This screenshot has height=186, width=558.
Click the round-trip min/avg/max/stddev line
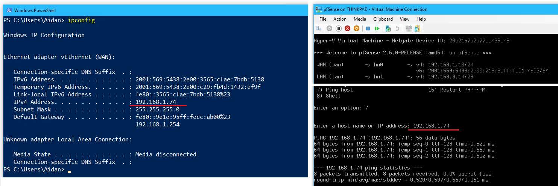(401, 180)
